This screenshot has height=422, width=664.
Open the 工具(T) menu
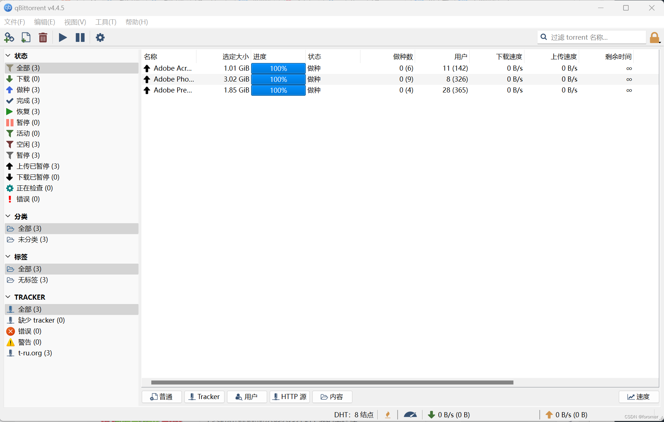106,22
